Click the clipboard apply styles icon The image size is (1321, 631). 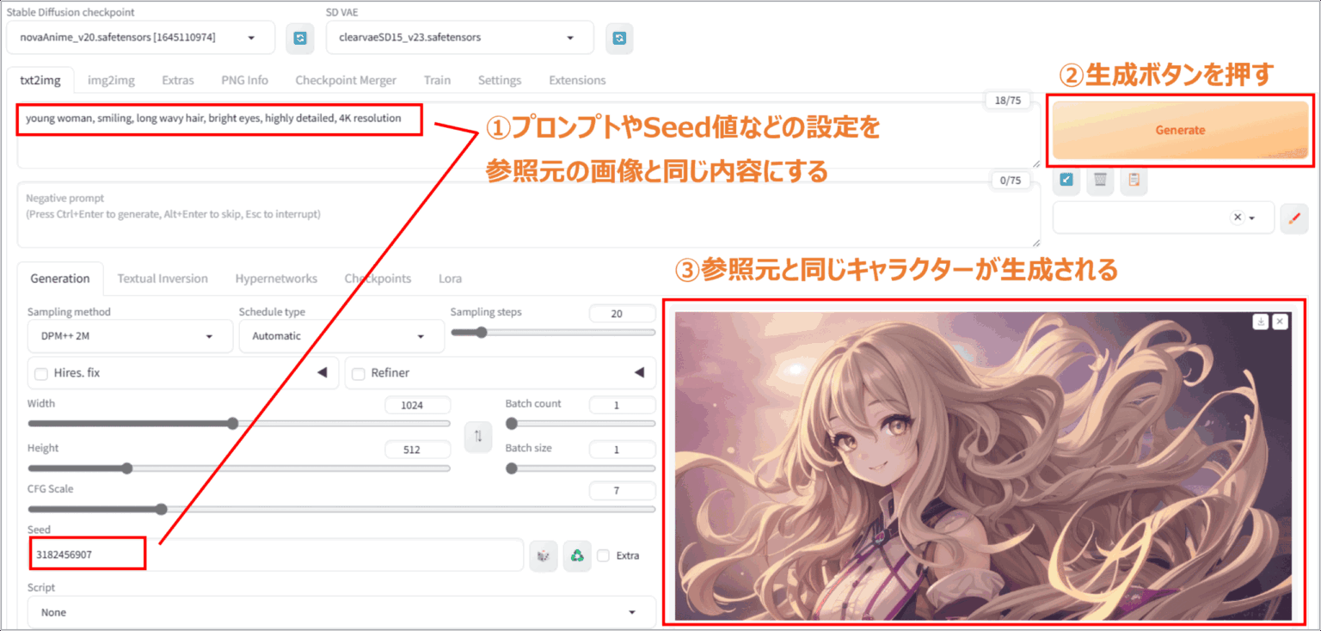(1134, 180)
